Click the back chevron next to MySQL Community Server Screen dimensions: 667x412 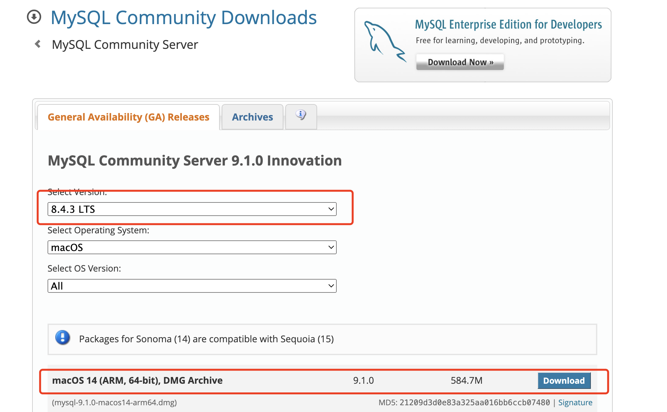pyautogui.click(x=38, y=44)
